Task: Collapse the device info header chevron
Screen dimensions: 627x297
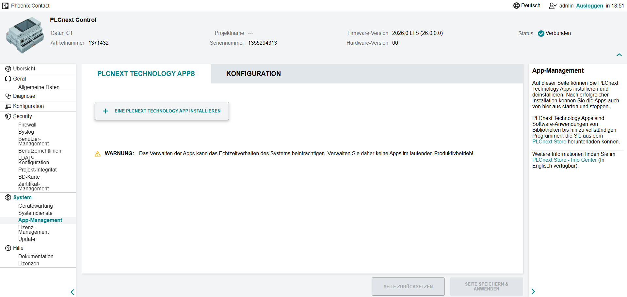Action: (619, 55)
